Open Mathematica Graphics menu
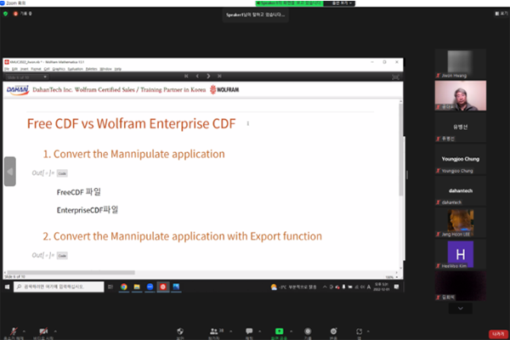 pyautogui.click(x=59, y=69)
